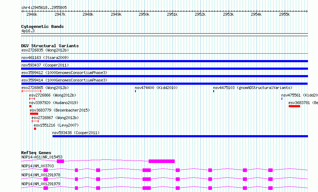The image size is (318, 192).
Task: Open the nsv4475103 (gnomADStructuralVariants) label
Action: point(253,88)
